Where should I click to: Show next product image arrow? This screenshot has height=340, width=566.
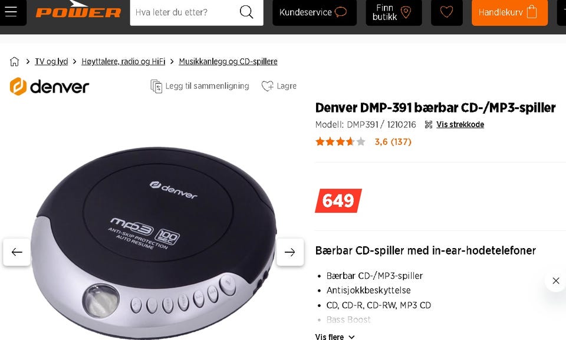pos(290,252)
